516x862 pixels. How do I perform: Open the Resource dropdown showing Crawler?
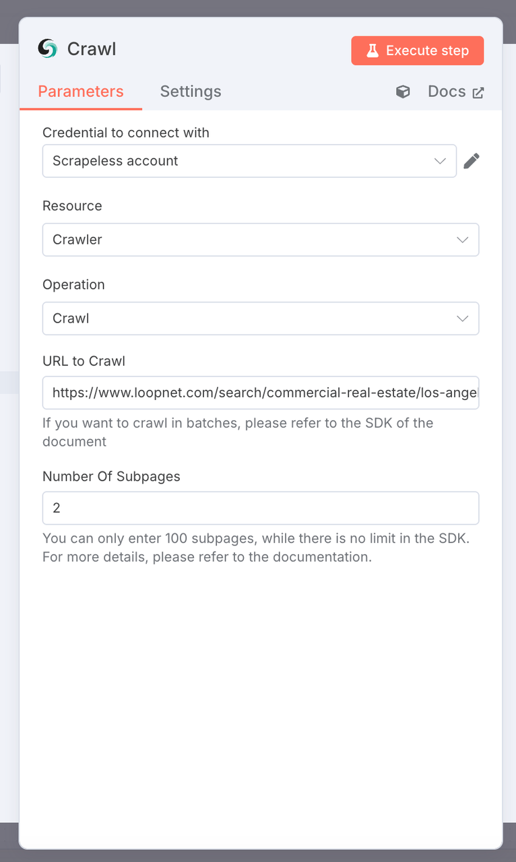click(x=261, y=240)
